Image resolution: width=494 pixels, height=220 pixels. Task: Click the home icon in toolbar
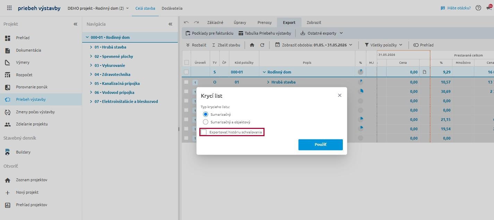click(252, 45)
